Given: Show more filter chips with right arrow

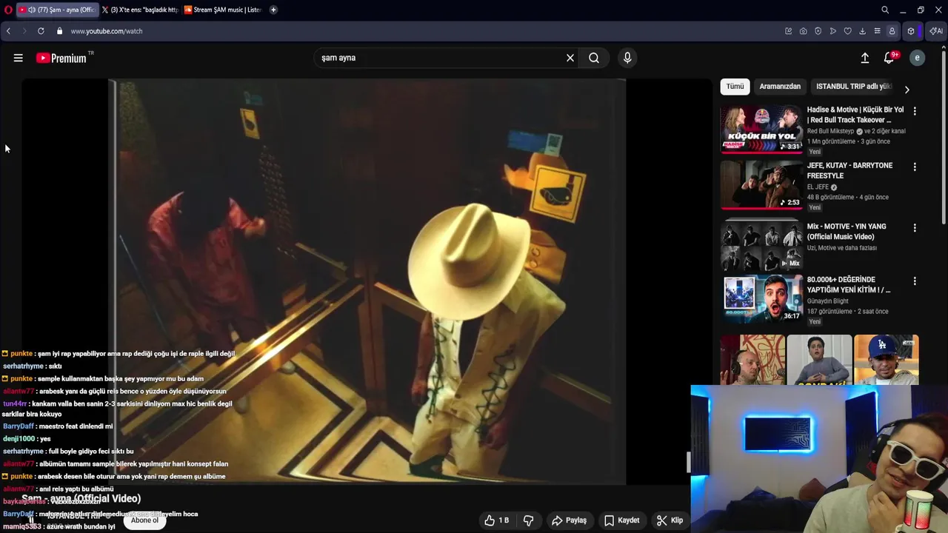Looking at the screenshot, I should 907,90.
